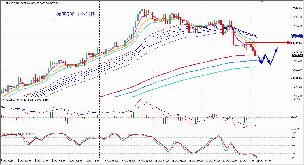Image resolution: width=304 pixels, height=165 pixels.
Task: Click the 12 Oct 08:00 time label
Action: (128, 161)
